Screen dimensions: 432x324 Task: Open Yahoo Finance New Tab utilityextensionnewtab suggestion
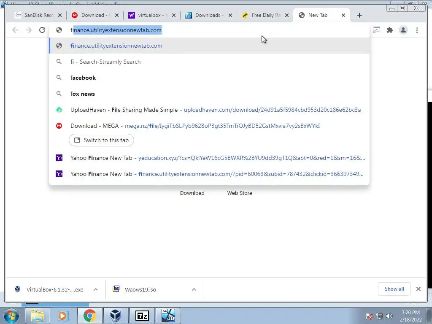coord(209,174)
